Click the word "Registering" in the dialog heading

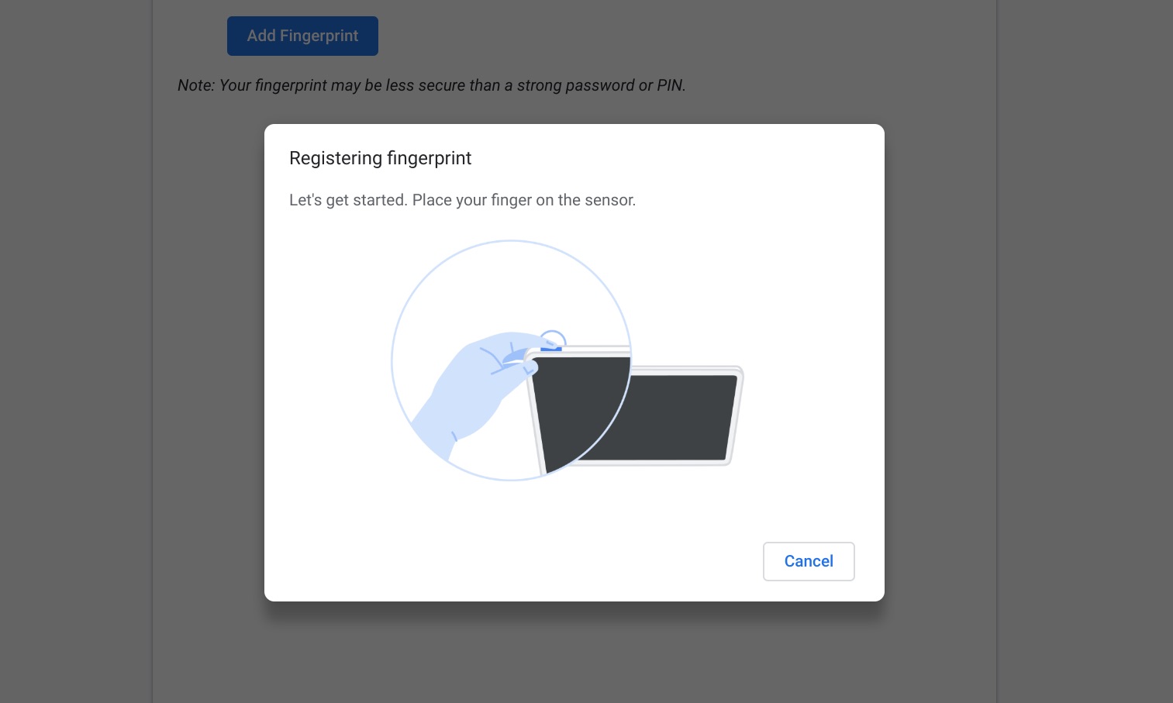(x=336, y=158)
